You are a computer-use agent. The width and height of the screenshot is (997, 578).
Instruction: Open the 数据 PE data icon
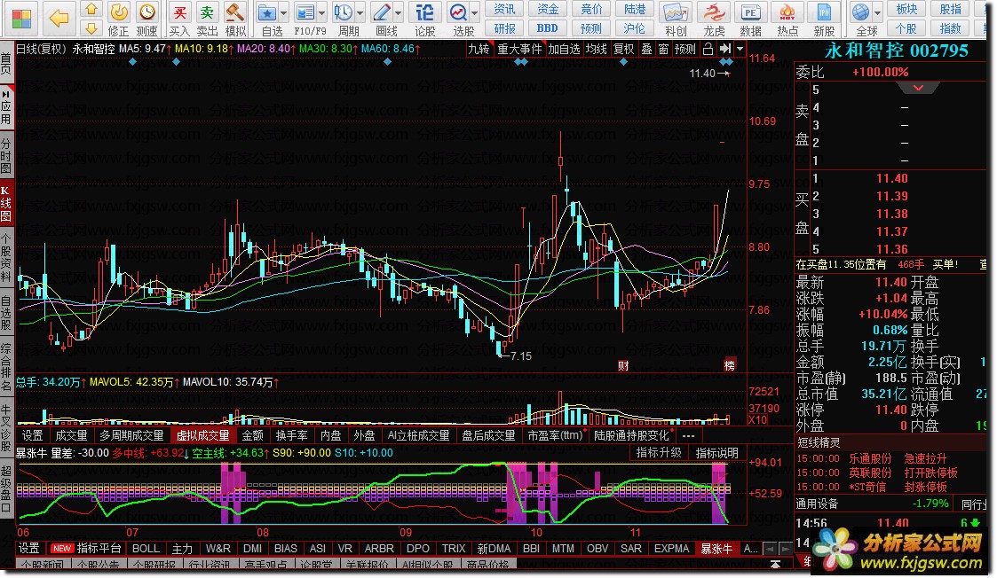(751, 19)
